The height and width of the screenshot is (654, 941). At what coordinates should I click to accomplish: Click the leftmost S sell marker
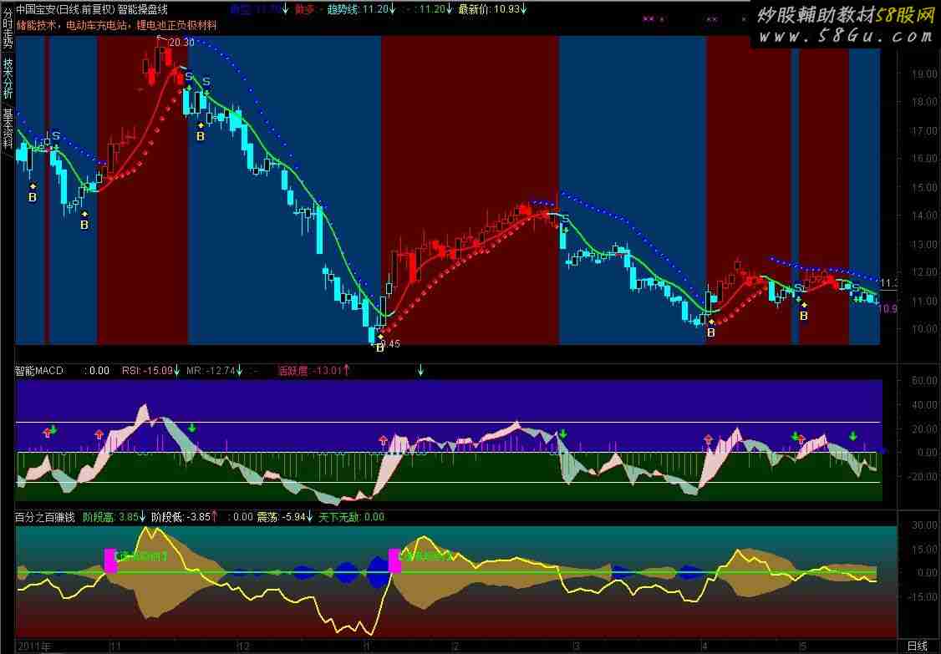pos(56,135)
